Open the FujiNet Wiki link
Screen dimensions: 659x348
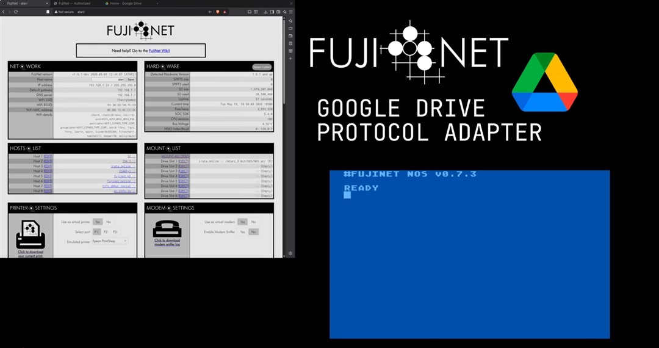click(x=159, y=51)
